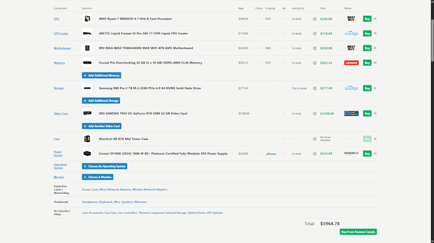Open Corsair SF1000 power supply product name
434x243 pixels.
point(163,154)
